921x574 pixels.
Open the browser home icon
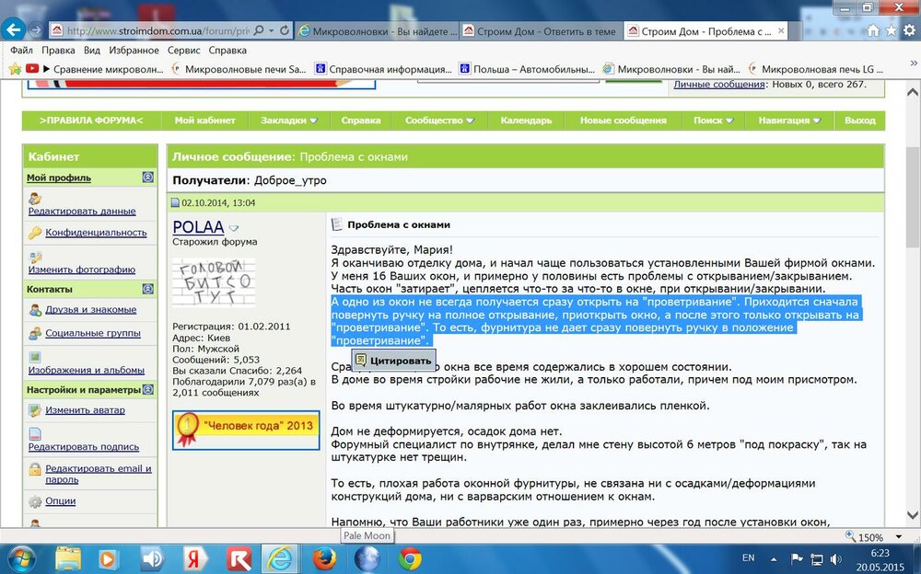(x=873, y=30)
